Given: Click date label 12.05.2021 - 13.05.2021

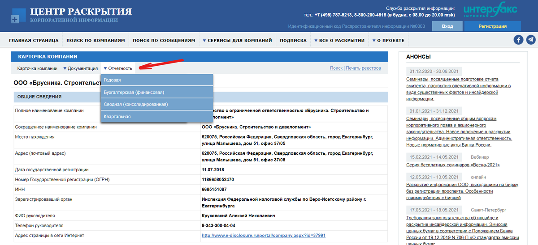Looking at the screenshot, I should [434, 177].
